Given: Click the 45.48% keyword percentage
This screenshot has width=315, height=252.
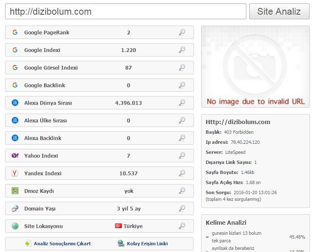Looking at the screenshot, I should coord(297,237).
